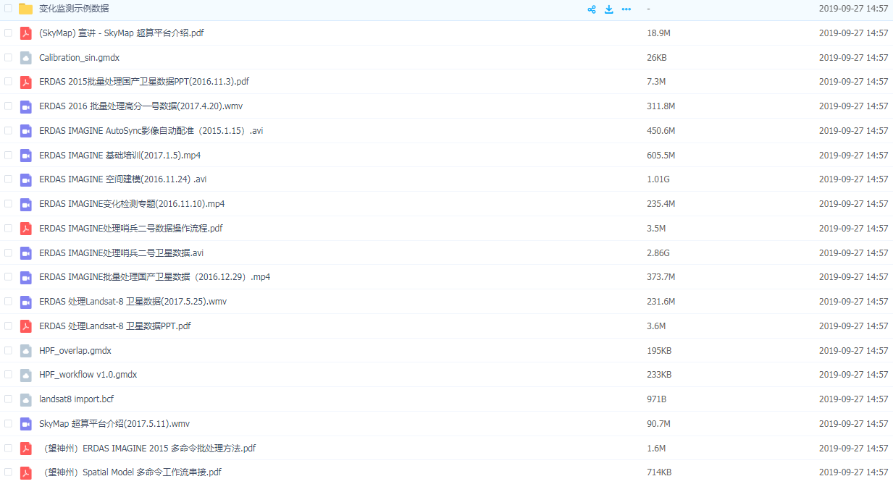The height and width of the screenshot is (484, 893).
Task: Click video icon of ERDAS IMAGINE 空间建模 .avi
Action: 26,179
